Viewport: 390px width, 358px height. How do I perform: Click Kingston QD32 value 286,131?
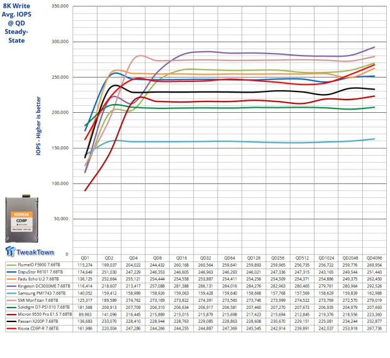click(206, 286)
